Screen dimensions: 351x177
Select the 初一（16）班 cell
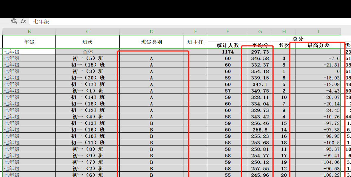[x=87, y=129]
